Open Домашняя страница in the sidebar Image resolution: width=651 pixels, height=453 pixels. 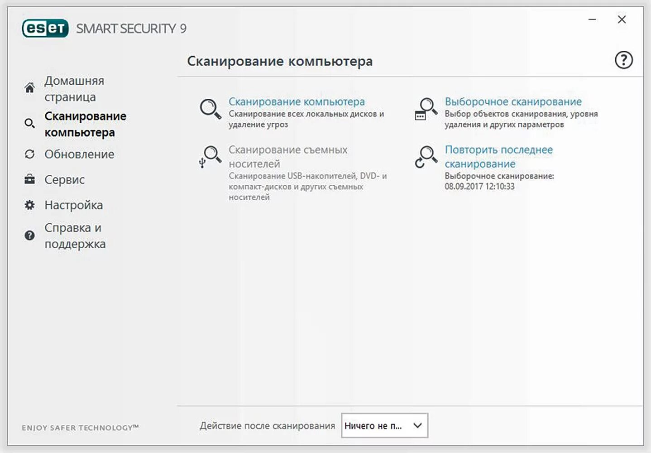click(74, 89)
